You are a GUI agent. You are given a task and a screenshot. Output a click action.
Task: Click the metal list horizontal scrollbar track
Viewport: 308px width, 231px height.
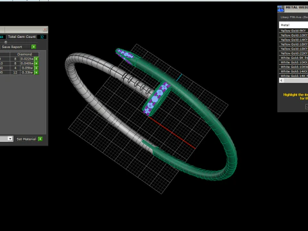pyautogui.click(x=296, y=80)
